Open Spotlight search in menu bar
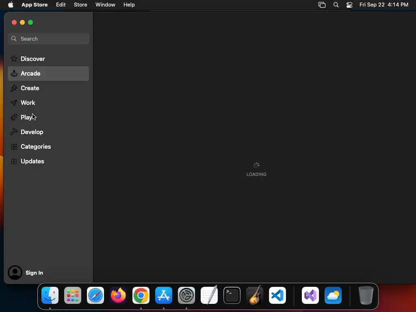This screenshot has height=312, width=416. pos(336,5)
